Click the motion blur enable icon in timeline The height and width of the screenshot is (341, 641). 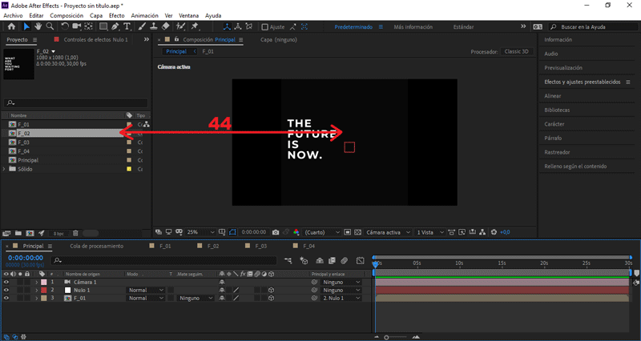pos(345,260)
